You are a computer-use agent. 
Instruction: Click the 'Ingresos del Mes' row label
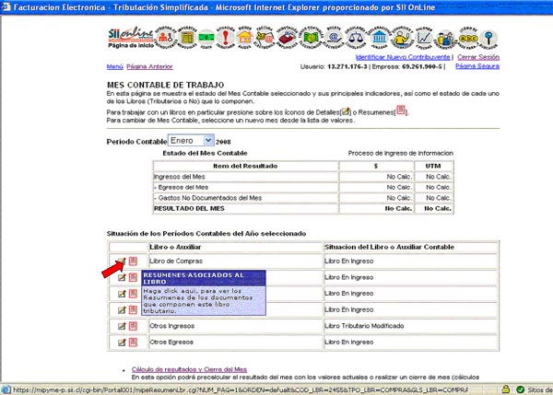tap(179, 177)
